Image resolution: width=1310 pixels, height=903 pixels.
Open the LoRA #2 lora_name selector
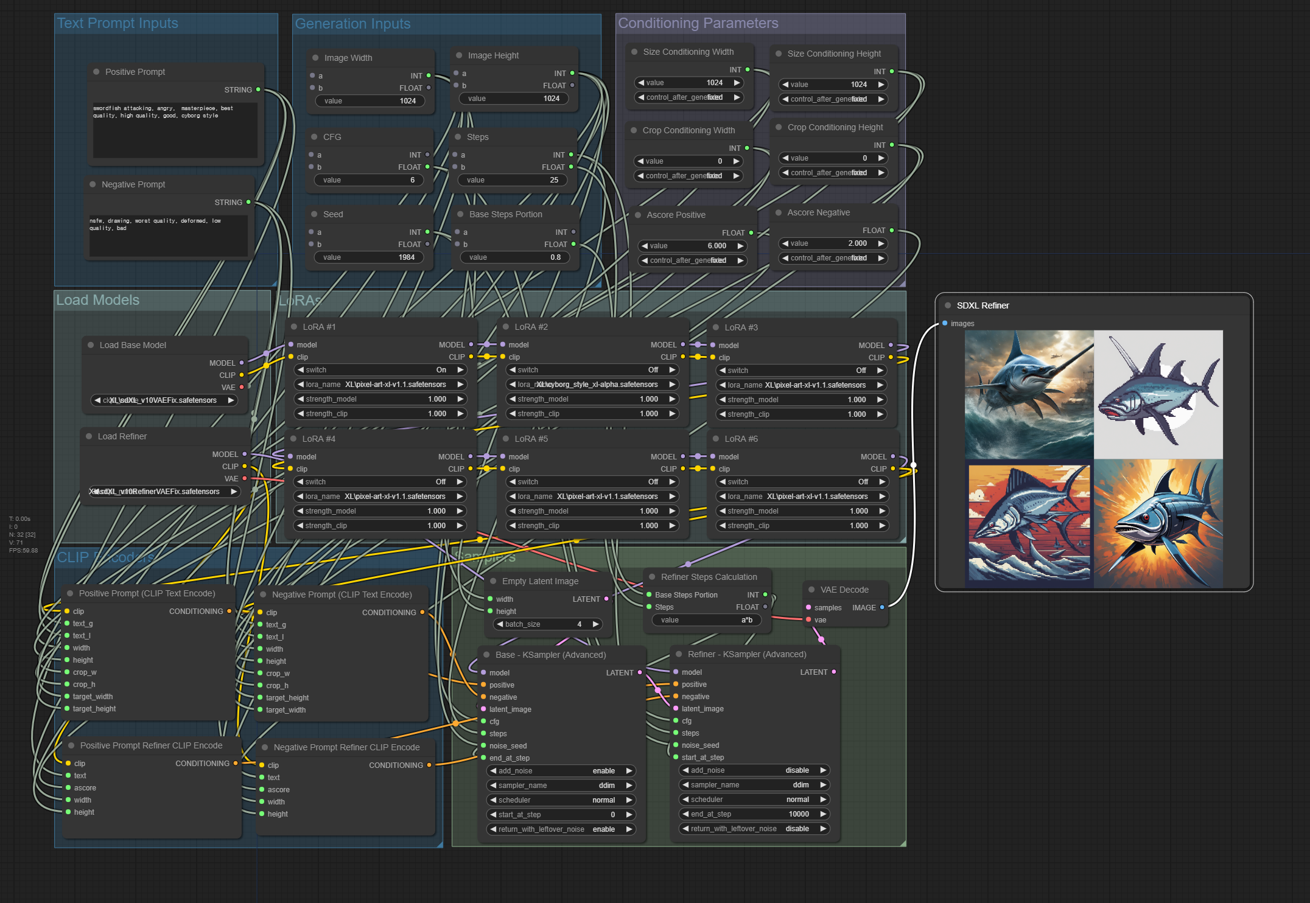(x=593, y=385)
